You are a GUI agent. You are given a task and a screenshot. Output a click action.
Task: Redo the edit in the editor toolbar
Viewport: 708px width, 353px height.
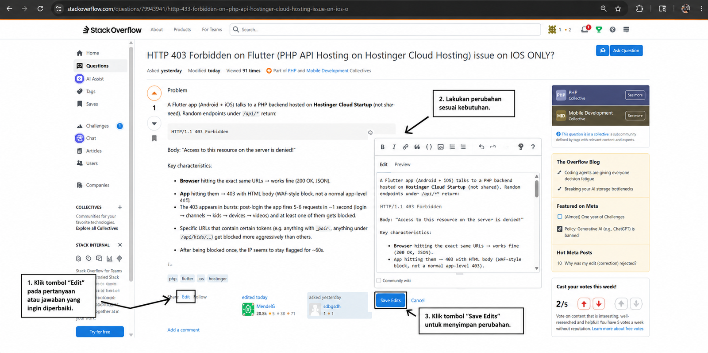tap(493, 147)
